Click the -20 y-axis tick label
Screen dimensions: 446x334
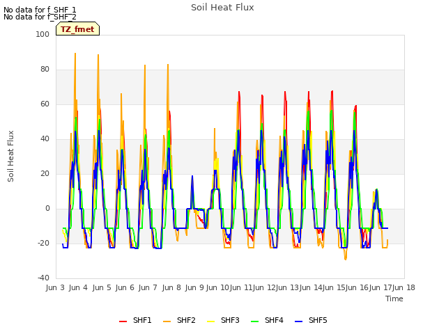pos(43,243)
